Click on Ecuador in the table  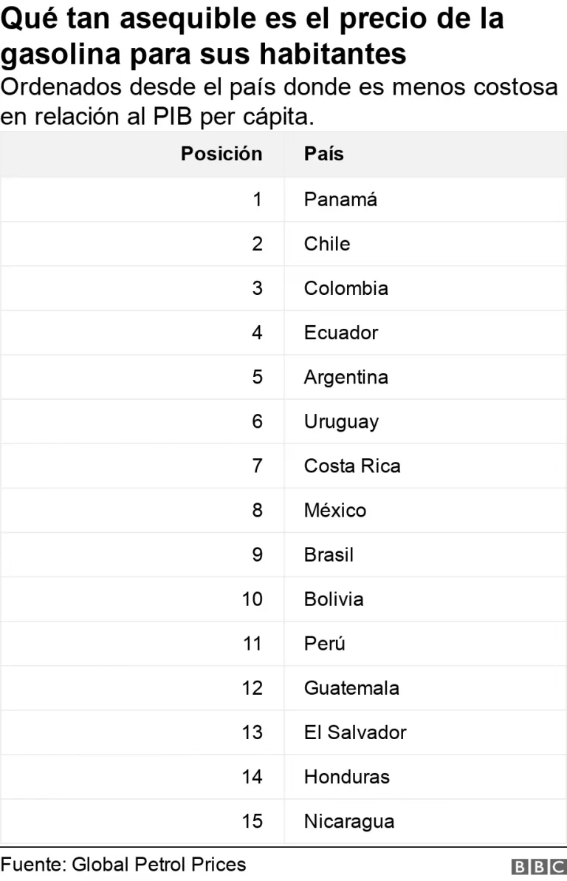(x=341, y=333)
